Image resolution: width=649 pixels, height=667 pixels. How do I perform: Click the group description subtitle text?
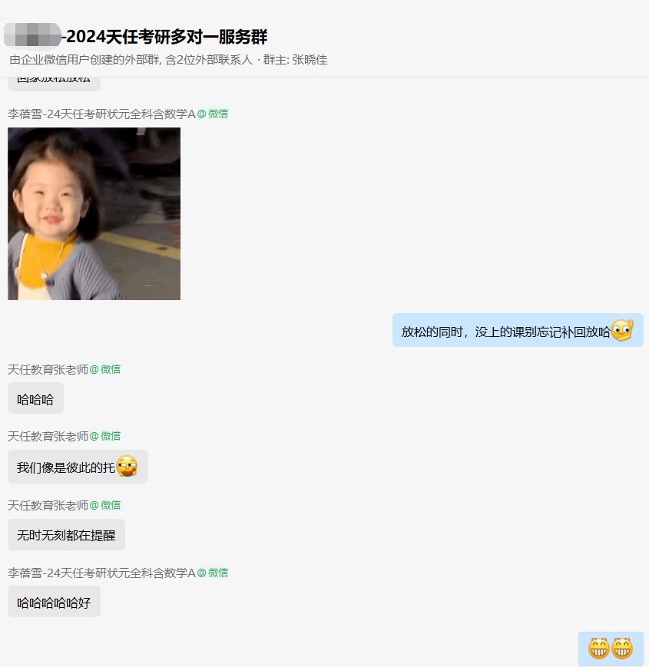click(168, 60)
